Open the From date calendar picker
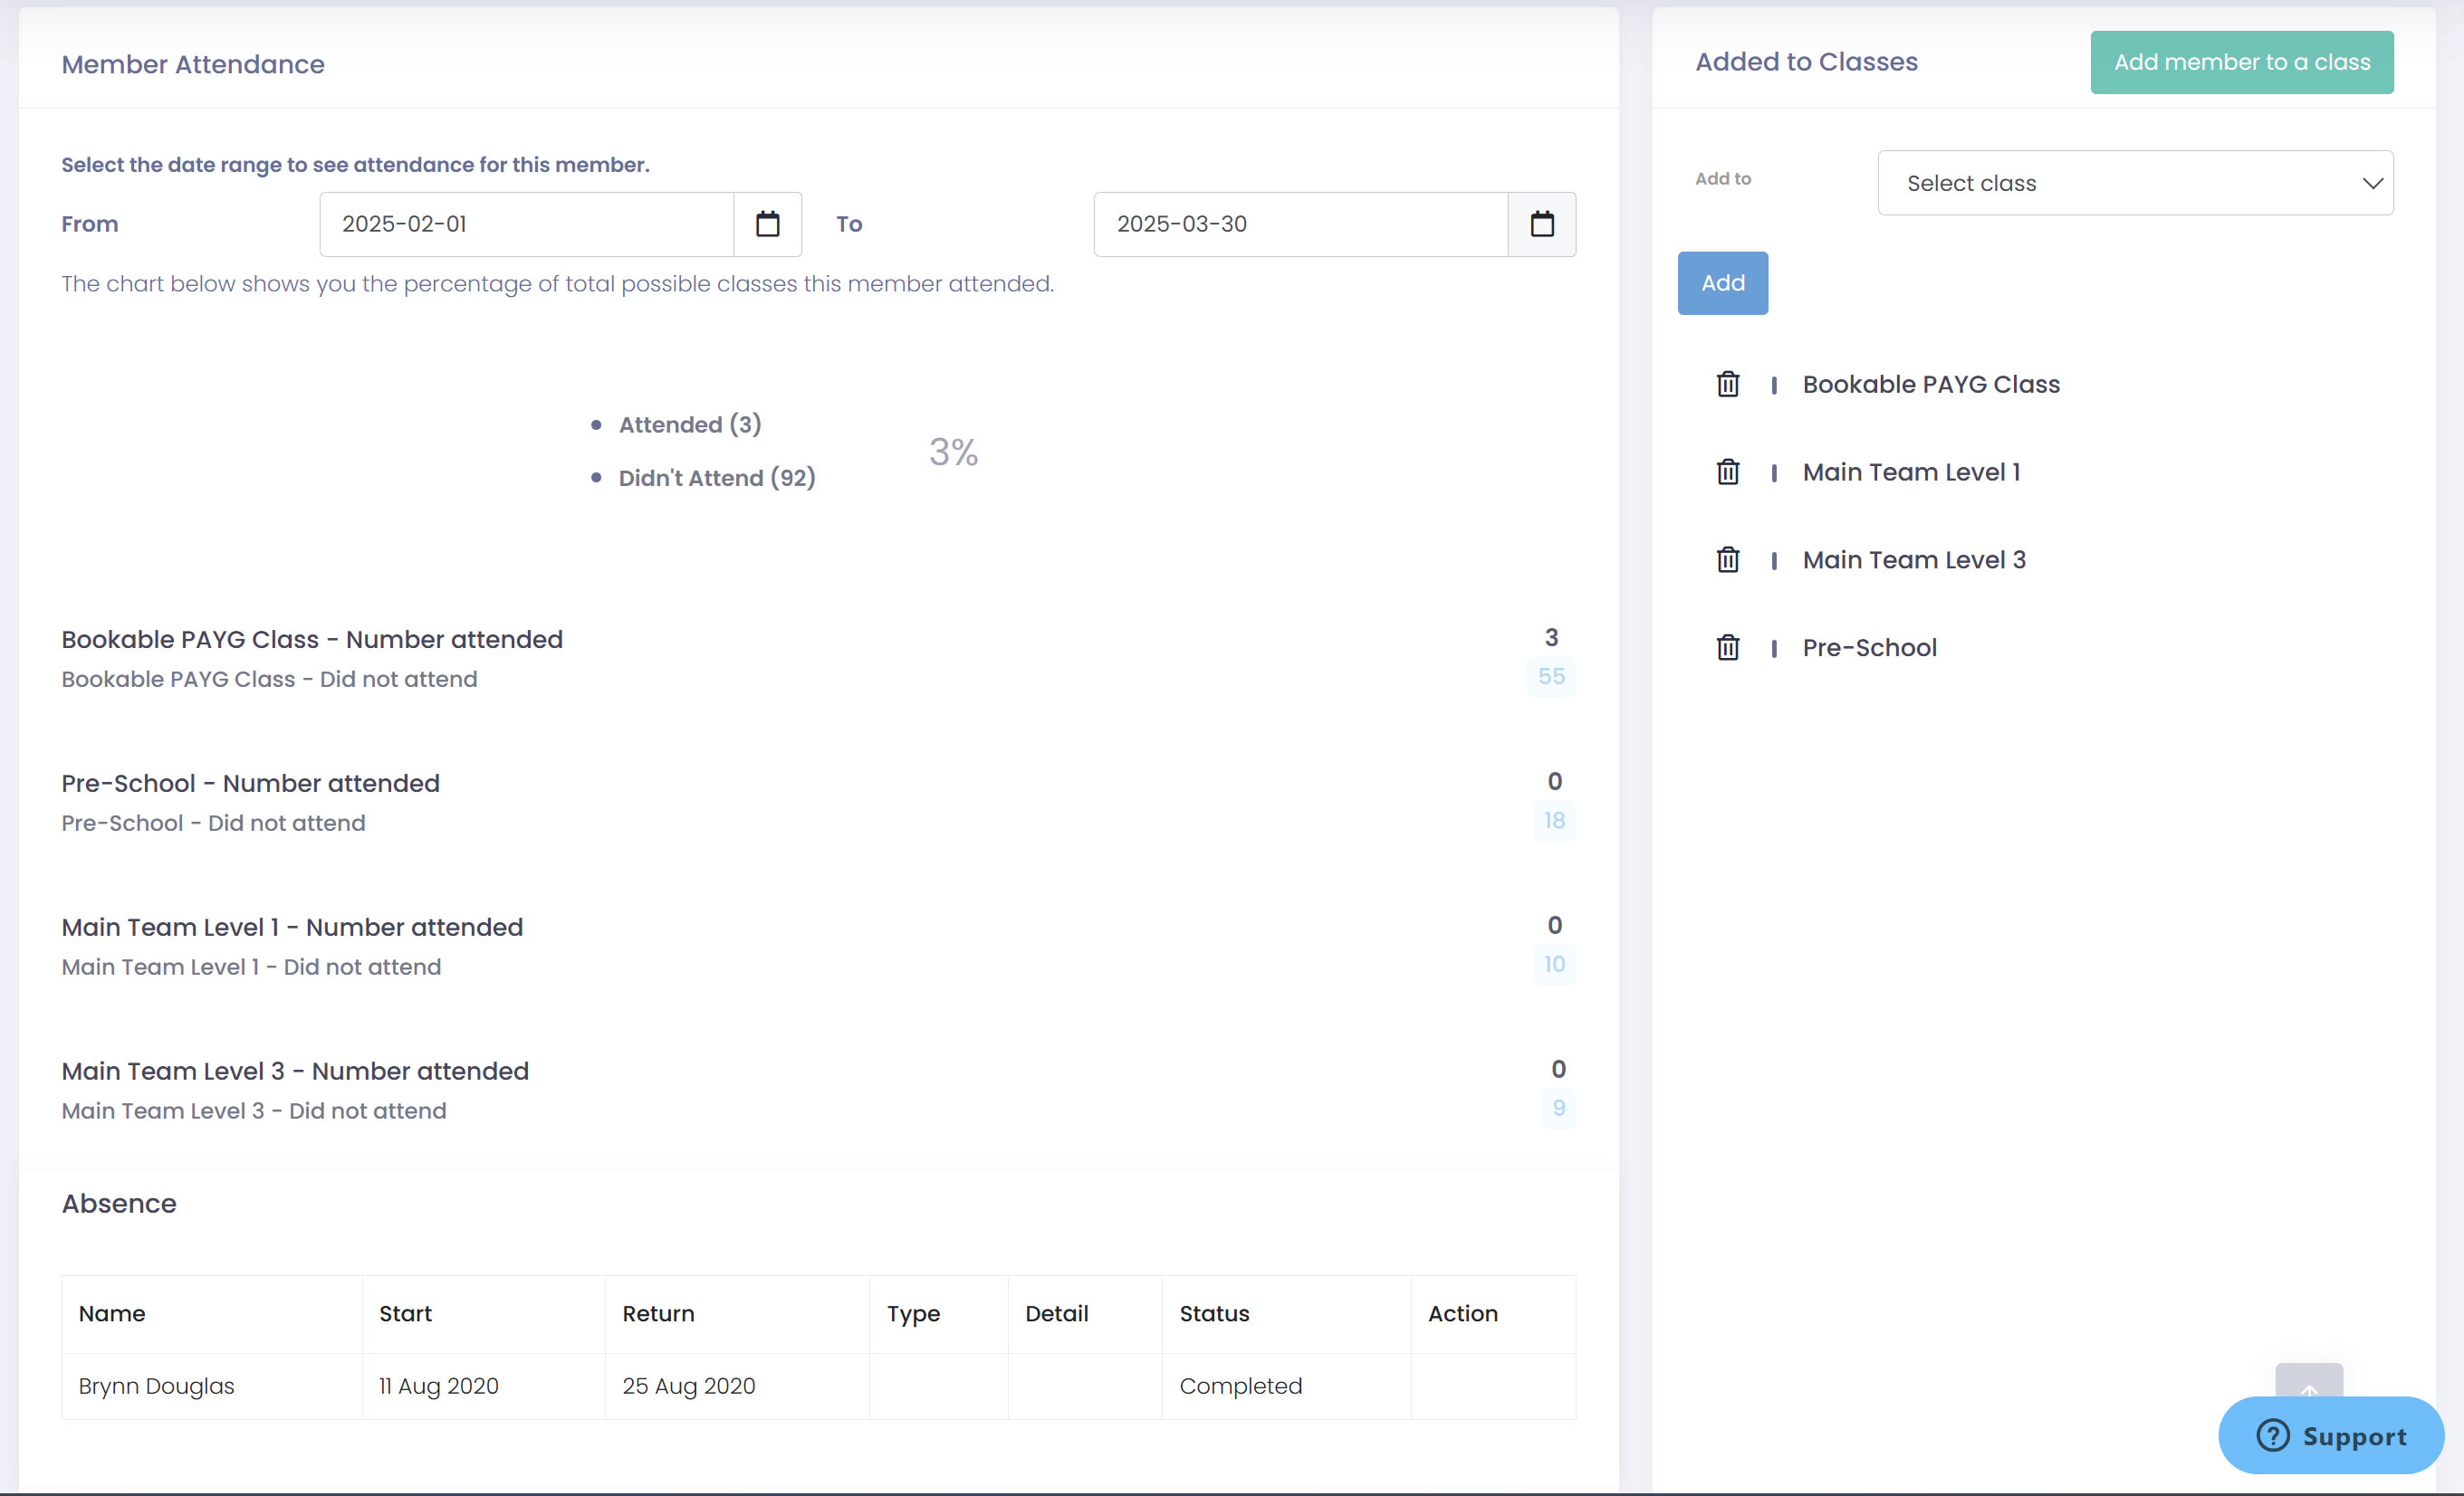The width and height of the screenshot is (2464, 1496). point(767,224)
